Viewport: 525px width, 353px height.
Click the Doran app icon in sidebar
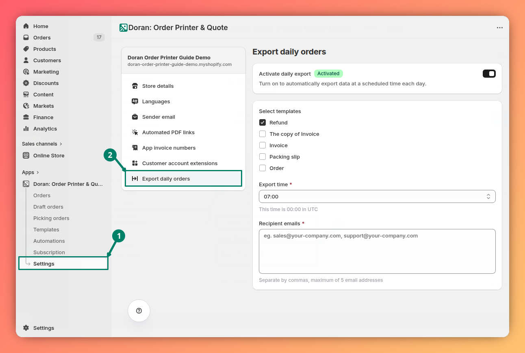pyautogui.click(x=26, y=184)
